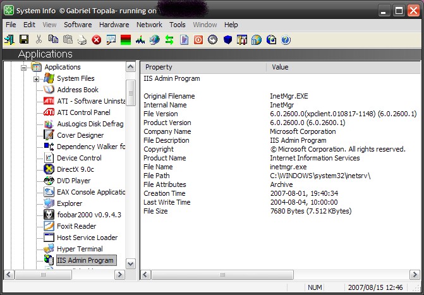
Task: Select ATI - Software Uninstall entry
Action: click(91, 101)
